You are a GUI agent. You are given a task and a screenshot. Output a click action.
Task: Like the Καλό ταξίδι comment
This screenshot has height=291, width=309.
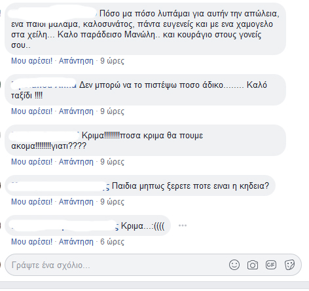tap(32, 111)
